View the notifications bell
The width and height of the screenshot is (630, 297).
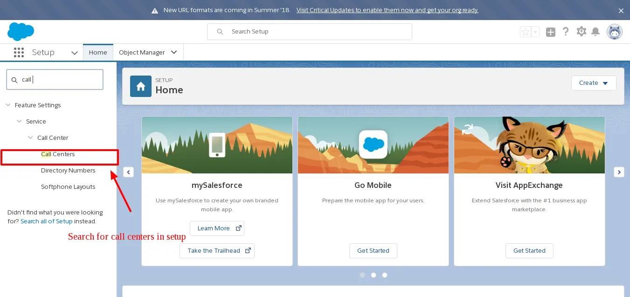[595, 32]
